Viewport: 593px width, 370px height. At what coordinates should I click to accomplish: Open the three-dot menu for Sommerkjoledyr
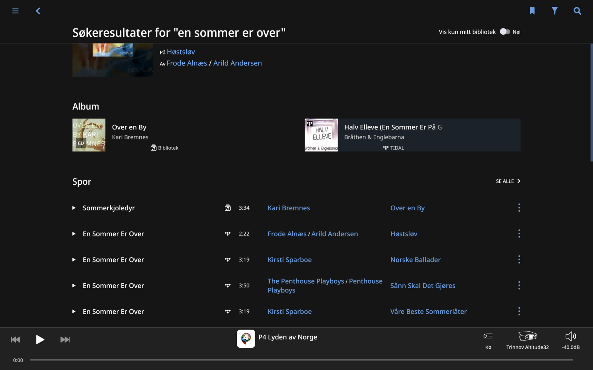coord(519,208)
